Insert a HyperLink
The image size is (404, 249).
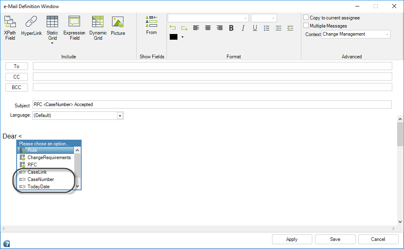point(31,26)
